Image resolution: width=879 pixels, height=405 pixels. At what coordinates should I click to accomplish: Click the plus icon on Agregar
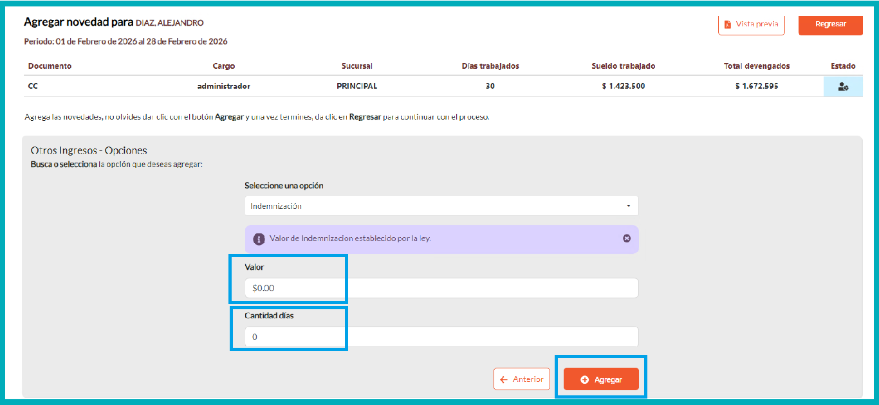pyautogui.click(x=585, y=380)
